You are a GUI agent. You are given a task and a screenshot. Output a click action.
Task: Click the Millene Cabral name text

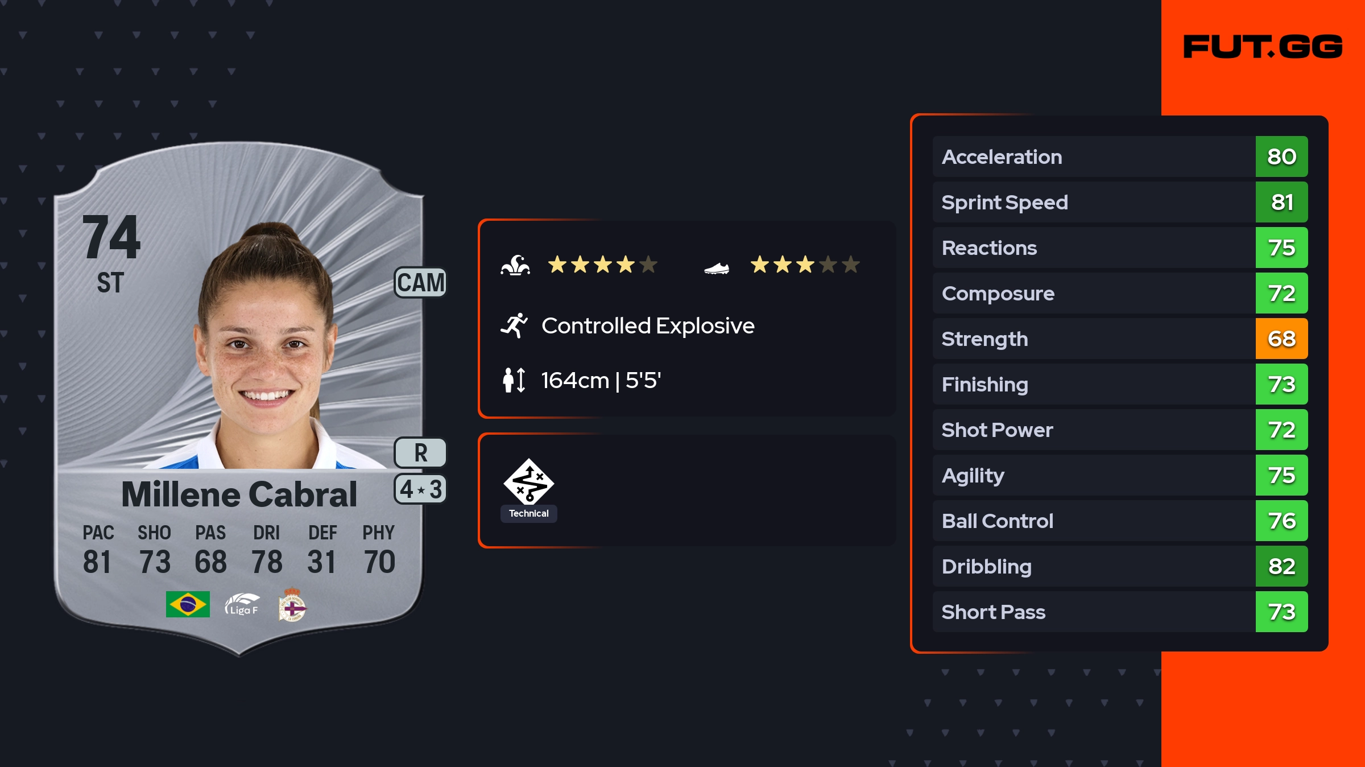click(239, 494)
